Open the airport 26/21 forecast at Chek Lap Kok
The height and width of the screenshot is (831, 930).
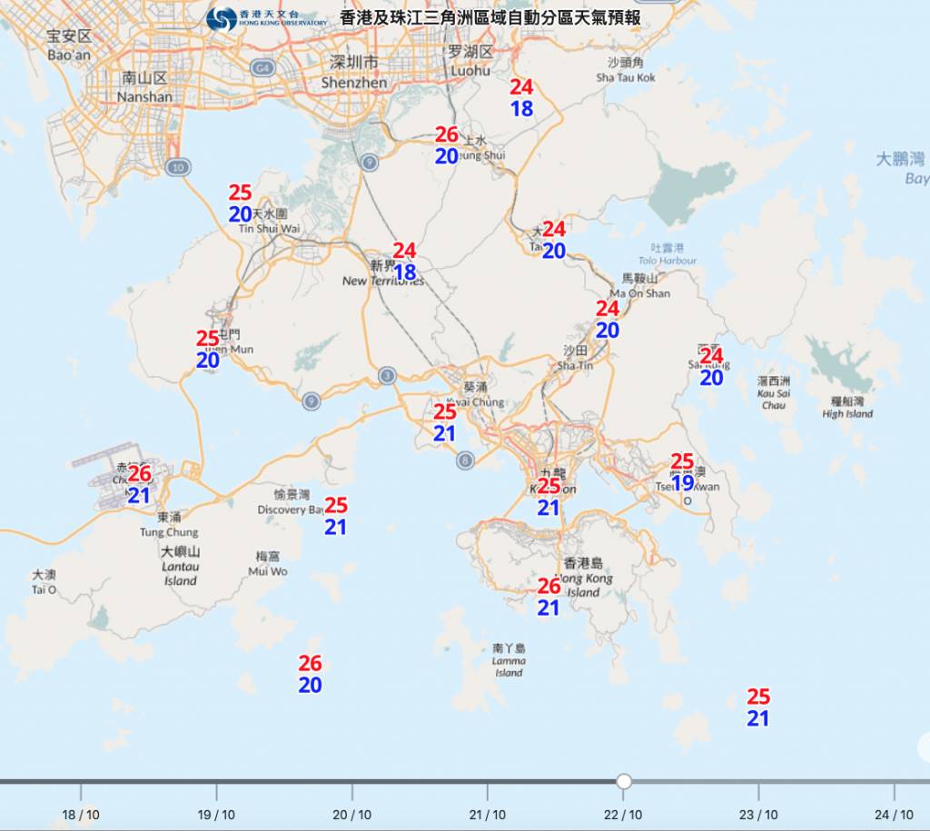pyautogui.click(x=139, y=484)
